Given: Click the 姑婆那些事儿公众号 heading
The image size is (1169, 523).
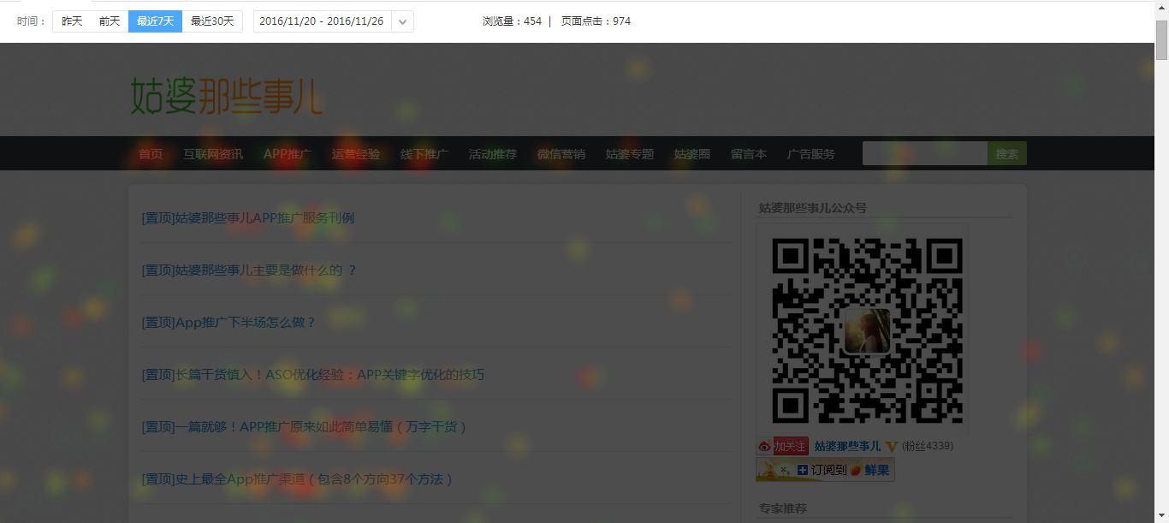Looking at the screenshot, I should click(x=812, y=207).
